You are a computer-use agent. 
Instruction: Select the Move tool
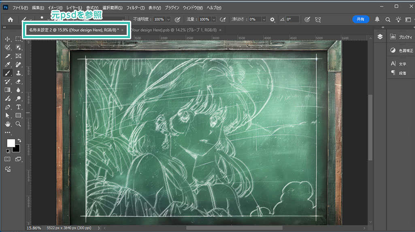click(7, 39)
